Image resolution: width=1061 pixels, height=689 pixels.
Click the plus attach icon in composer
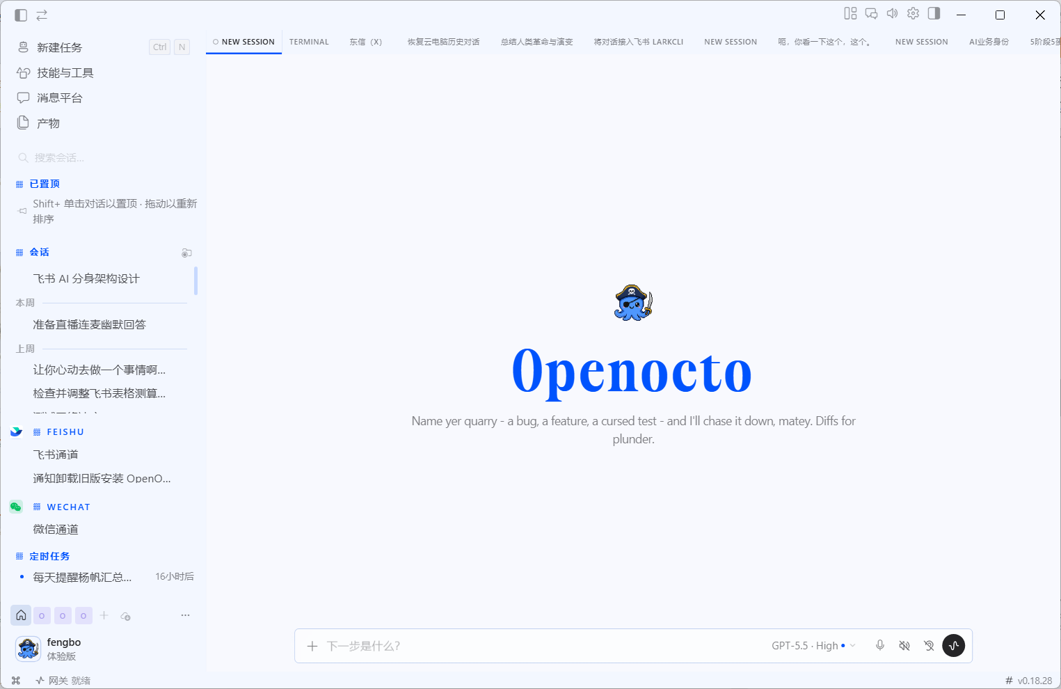(x=312, y=646)
